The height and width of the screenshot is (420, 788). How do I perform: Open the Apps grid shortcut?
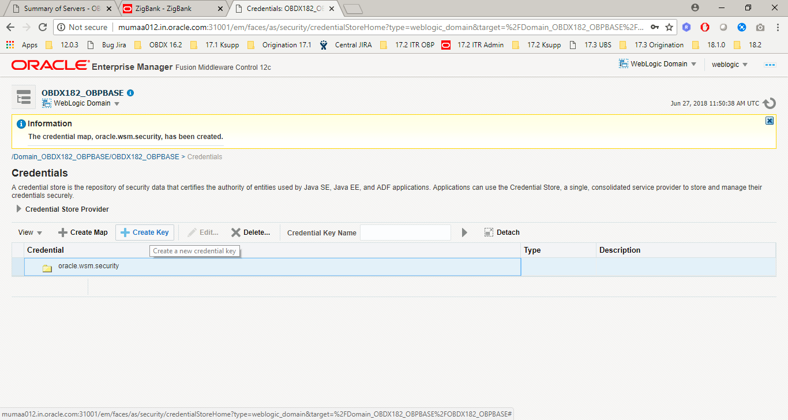[23, 45]
